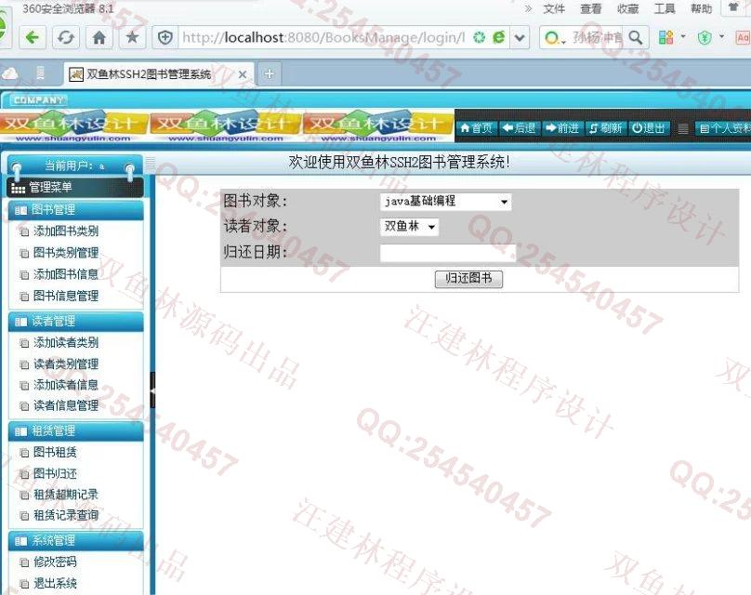Collapse the 图书管理 section header

(76, 210)
